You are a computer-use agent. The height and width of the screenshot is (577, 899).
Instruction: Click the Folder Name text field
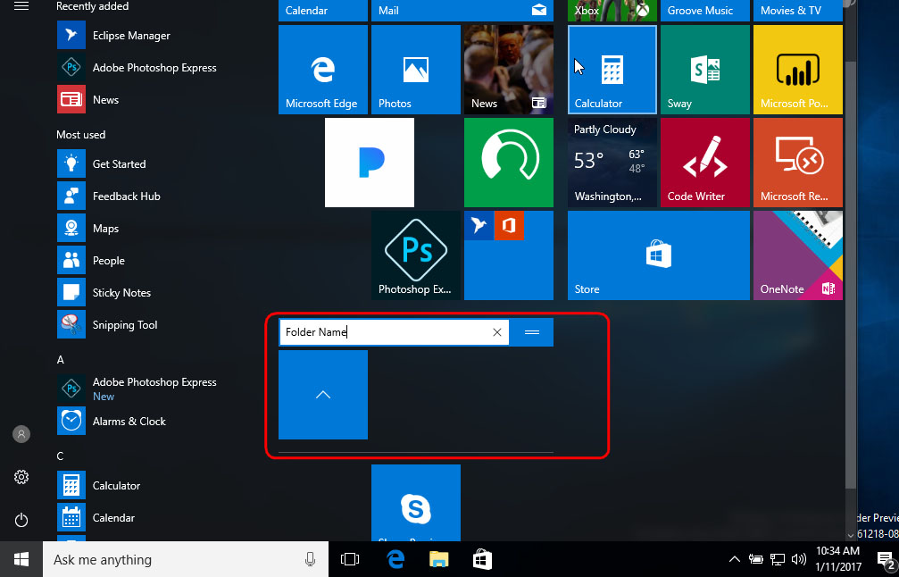394,332
